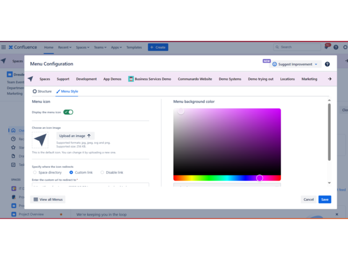Screen dimensions: 348x260
Task: Open the Recent dropdown in top navigation
Action: [65, 47]
